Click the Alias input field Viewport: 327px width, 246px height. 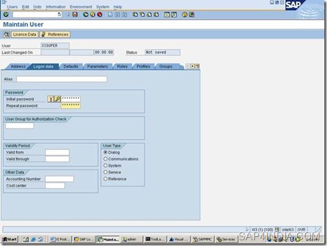(x=61, y=79)
